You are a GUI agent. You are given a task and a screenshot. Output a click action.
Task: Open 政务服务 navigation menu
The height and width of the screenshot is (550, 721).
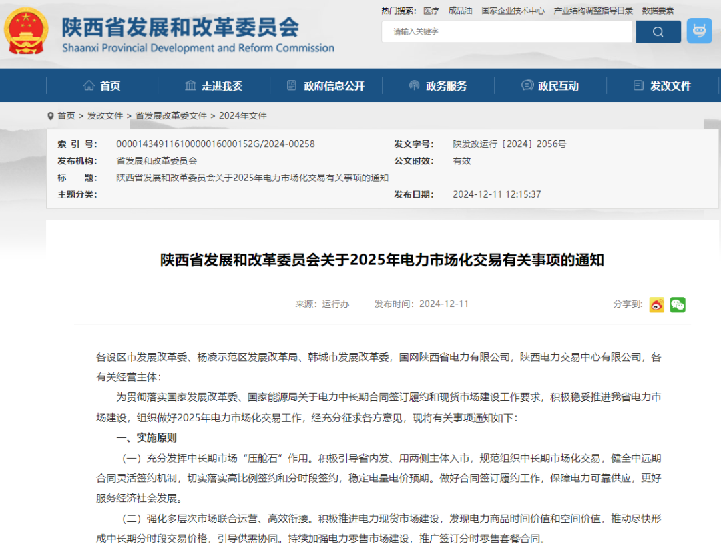pos(446,86)
